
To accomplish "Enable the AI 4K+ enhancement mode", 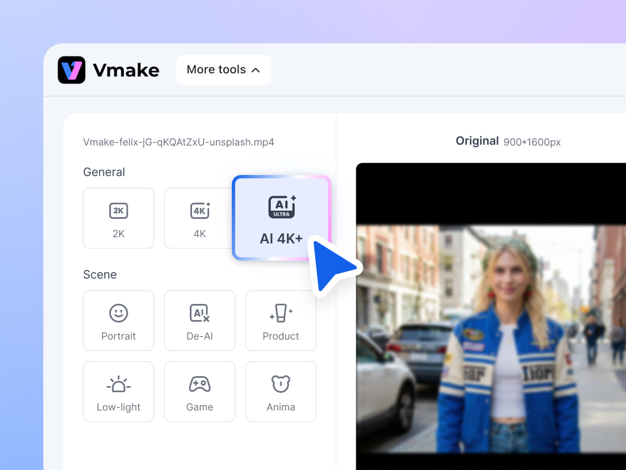I will [281, 218].
